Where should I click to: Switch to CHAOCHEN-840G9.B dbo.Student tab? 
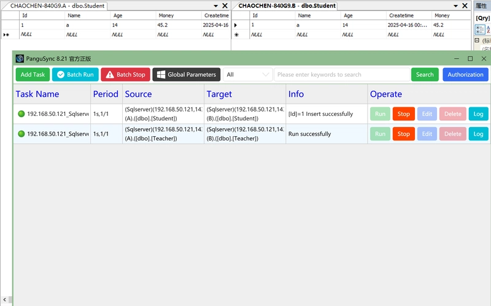click(x=287, y=6)
